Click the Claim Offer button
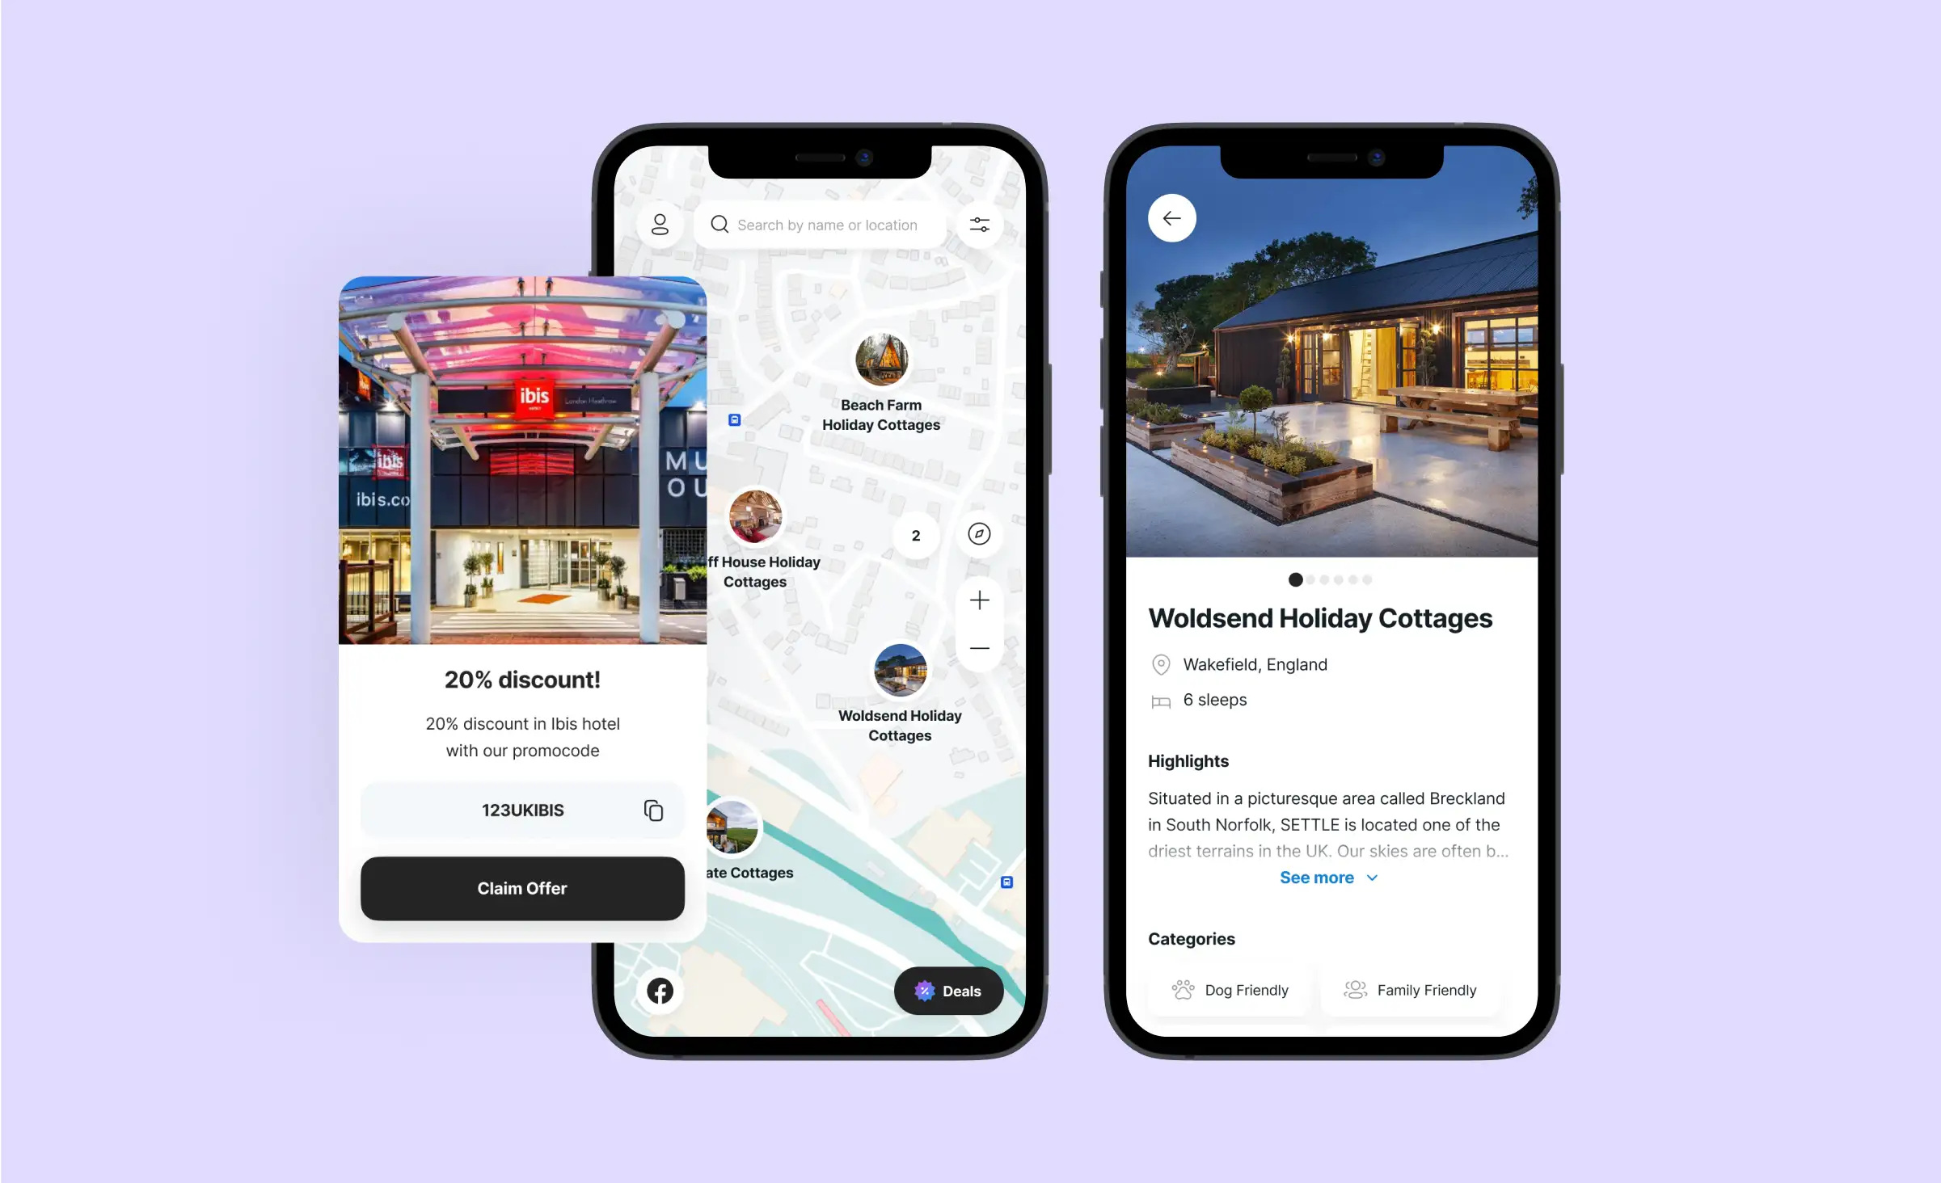Viewport: 1941px width, 1183px height. 524,888
